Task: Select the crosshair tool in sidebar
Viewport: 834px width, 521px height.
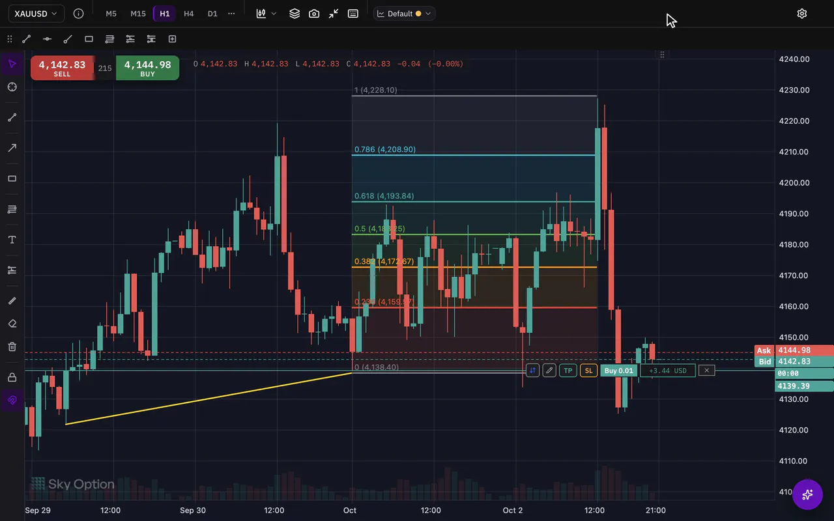Action: coord(12,87)
